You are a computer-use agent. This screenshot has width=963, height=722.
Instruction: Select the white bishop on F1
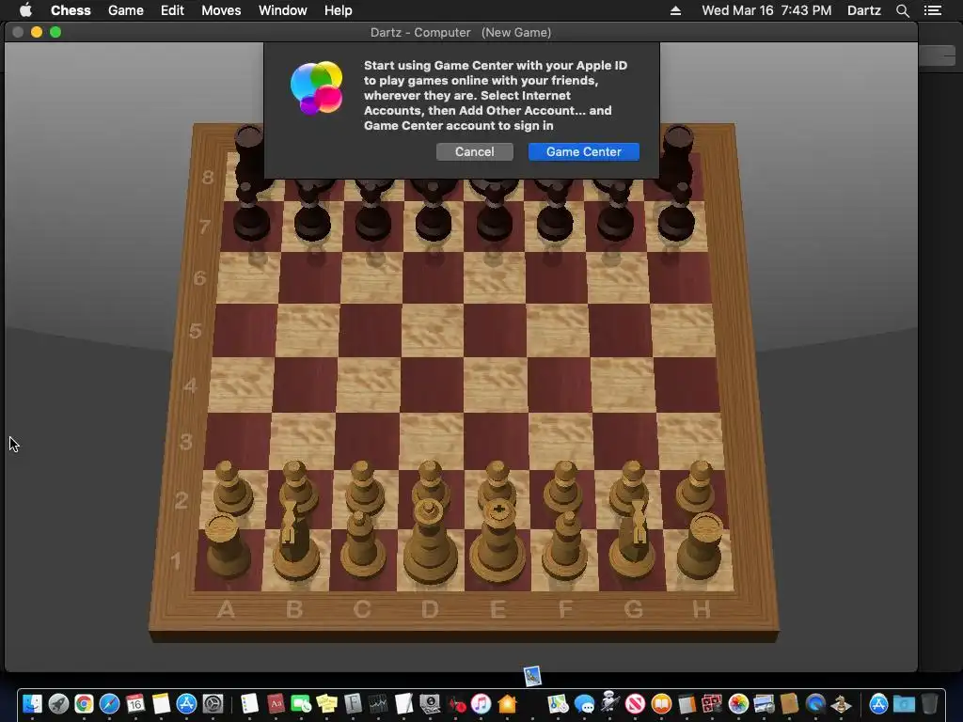(x=565, y=546)
